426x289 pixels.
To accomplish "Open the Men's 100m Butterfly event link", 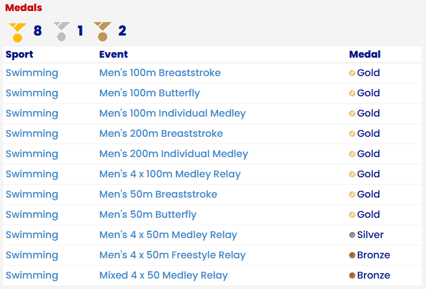I will 150,93.
